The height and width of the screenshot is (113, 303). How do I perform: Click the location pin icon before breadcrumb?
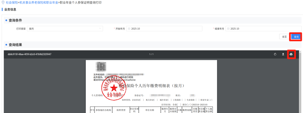click(x=3, y=2)
